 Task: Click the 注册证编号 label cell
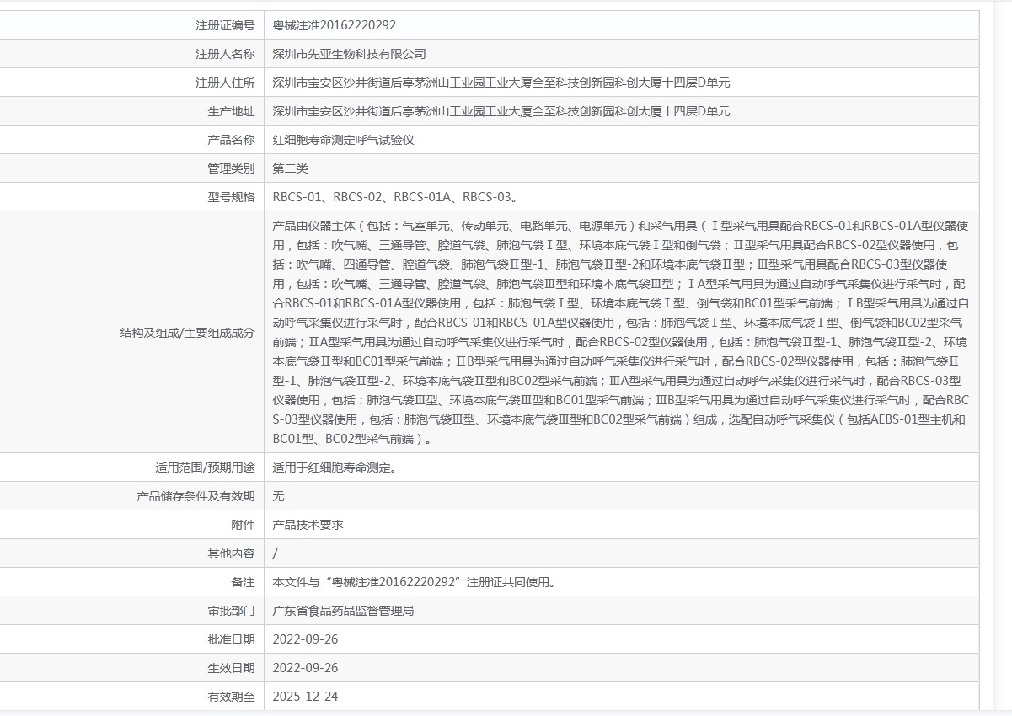(x=225, y=25)
